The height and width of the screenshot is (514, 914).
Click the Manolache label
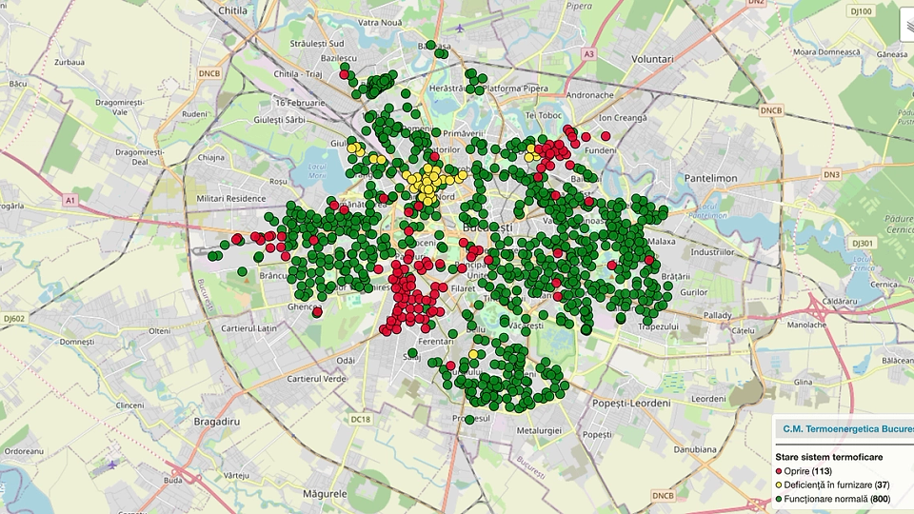[806, 325]
